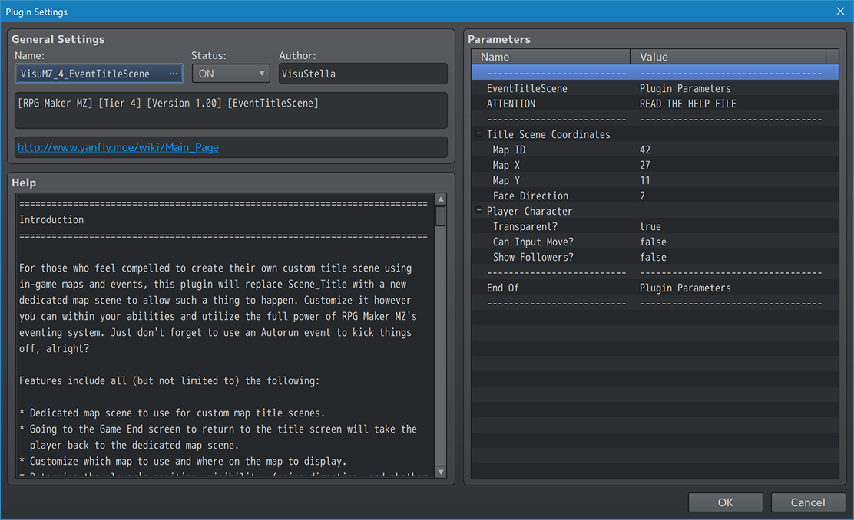
Task: Click the false value for Show Followers?
Action: point(653,257)
